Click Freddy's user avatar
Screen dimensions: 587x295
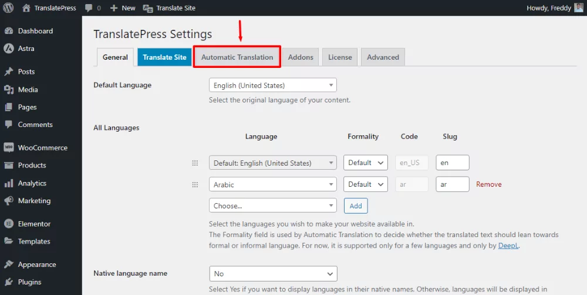coord(579,8)
